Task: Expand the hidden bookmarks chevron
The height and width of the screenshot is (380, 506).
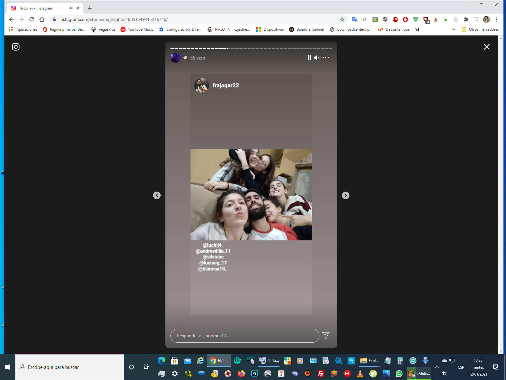Action: click(453, 29)
